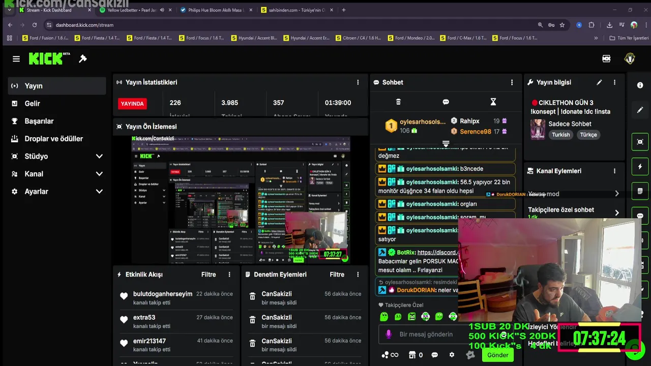Open the hamburger menu beside the Kick logo
This screenshot has height=366, width=651.
pos(16,59)
